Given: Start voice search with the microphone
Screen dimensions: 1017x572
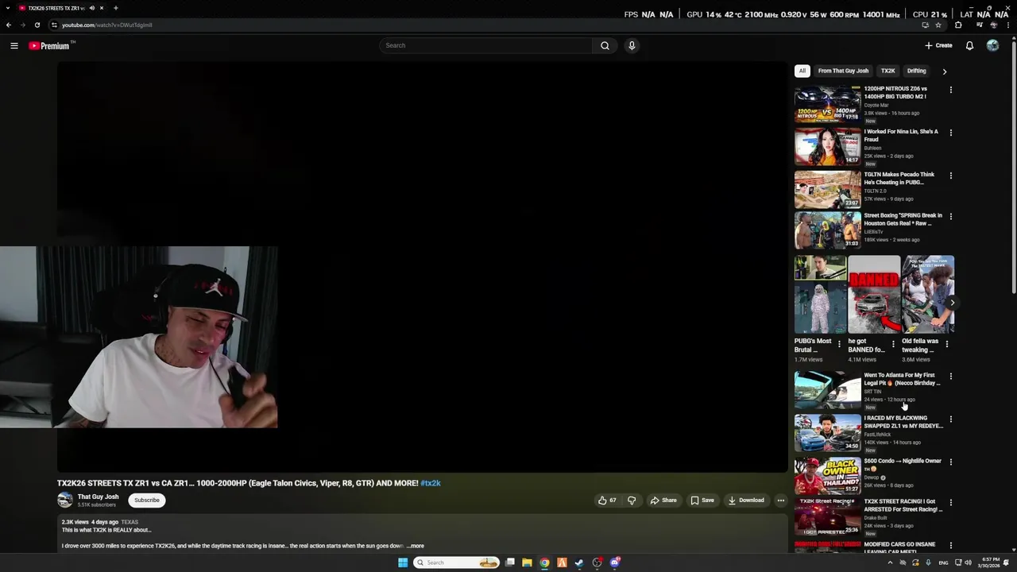Looking at the screenshot, I should point(632,45).
